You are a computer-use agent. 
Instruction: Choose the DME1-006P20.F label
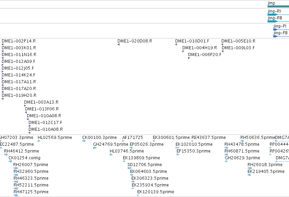(205, 55)
